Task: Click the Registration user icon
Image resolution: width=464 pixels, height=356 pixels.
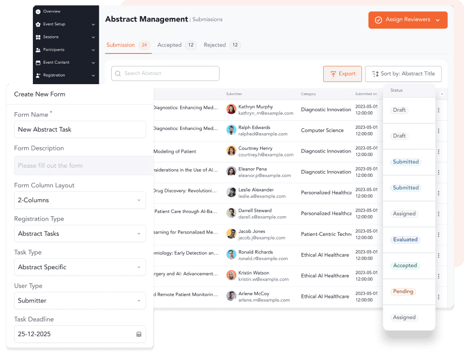Action: [38, 76]
